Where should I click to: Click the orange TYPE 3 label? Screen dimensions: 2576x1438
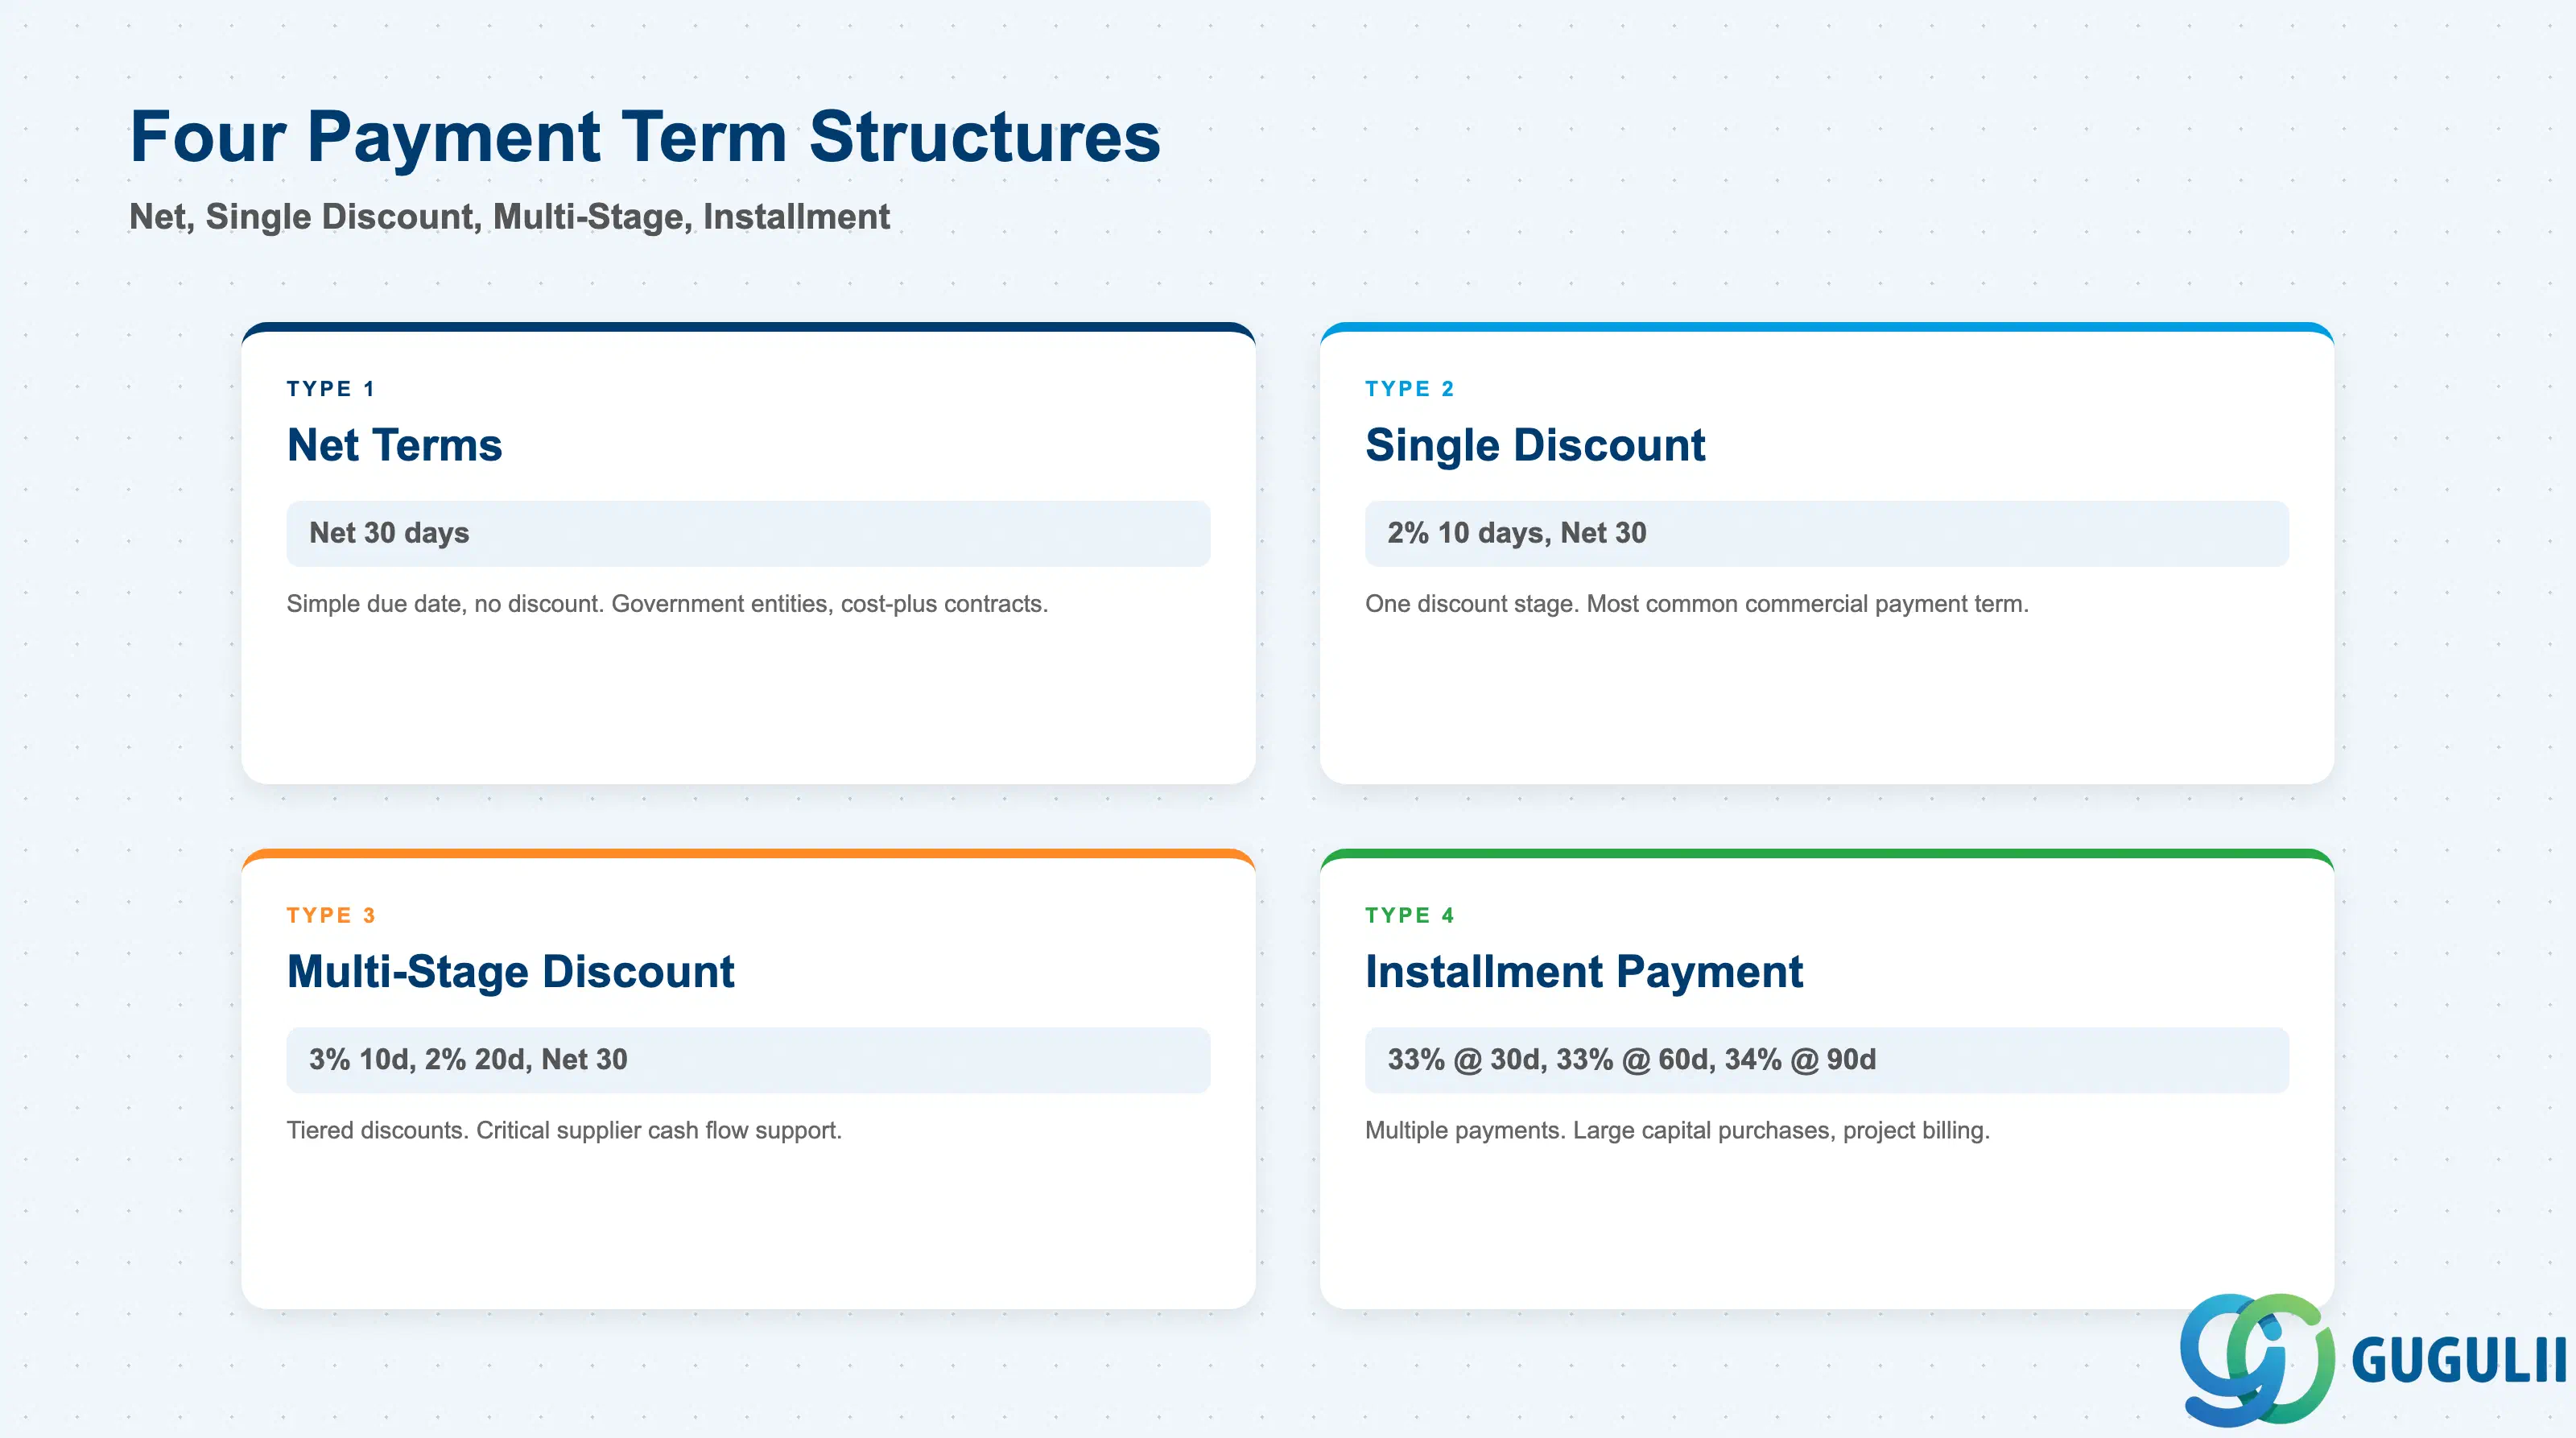point(331,915)
